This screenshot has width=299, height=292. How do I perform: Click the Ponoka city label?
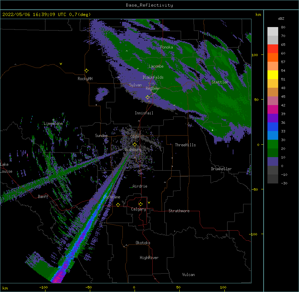coord(166,47)
